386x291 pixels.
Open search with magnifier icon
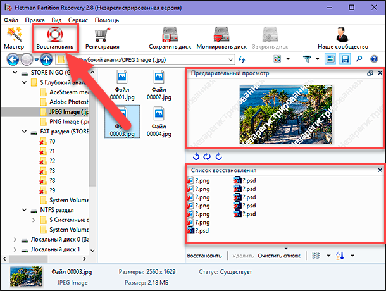tap(359, 59)
